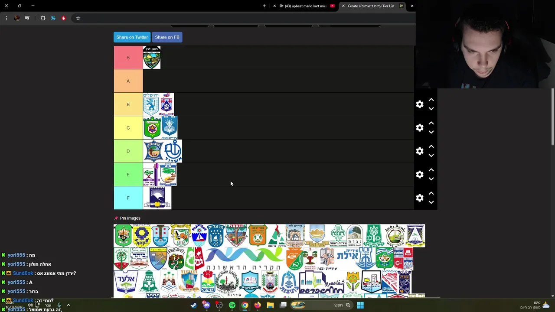Image resolution: width=555 pixels, height=312 pixels.
Task: Pick the Lod emblem from image pool
Action: click(295, 236)
